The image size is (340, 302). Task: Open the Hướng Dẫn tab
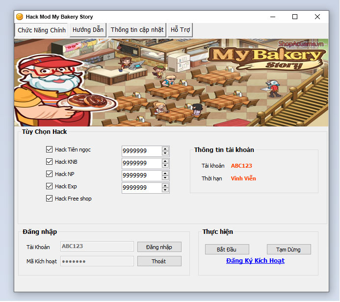pyautogui.click(x=88, y=30)
